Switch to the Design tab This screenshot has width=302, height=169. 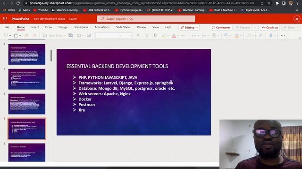coord(63,27)
